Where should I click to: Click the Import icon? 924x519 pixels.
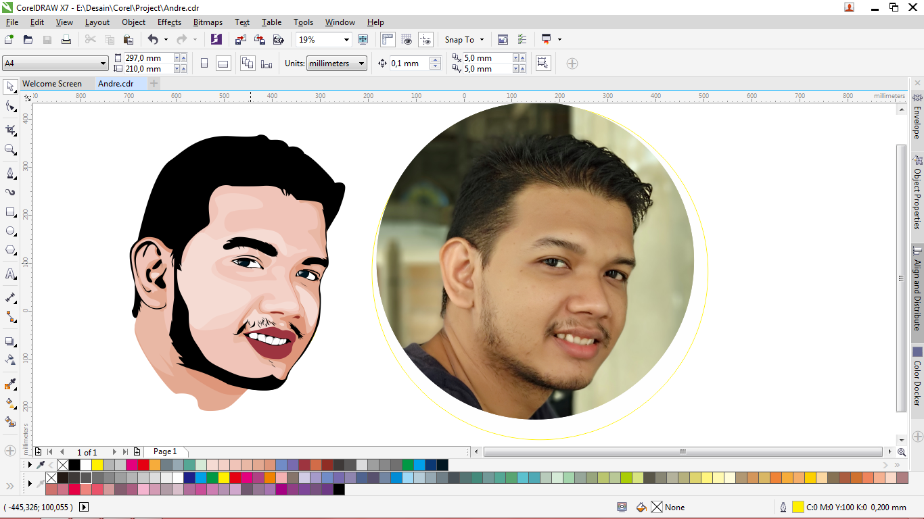[x=241, y=40]
